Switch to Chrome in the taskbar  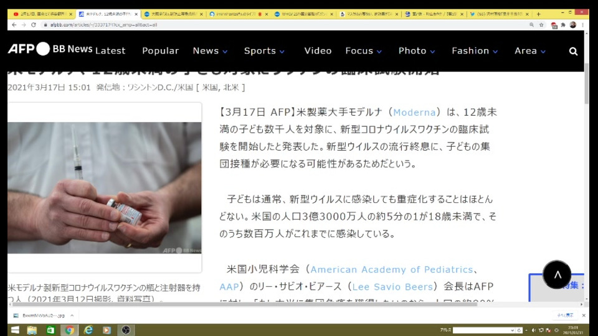69,330
